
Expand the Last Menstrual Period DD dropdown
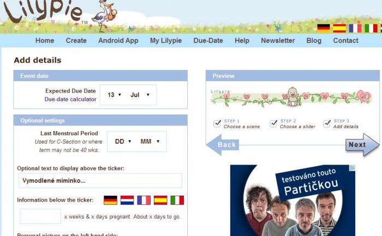tap(123, 141)
